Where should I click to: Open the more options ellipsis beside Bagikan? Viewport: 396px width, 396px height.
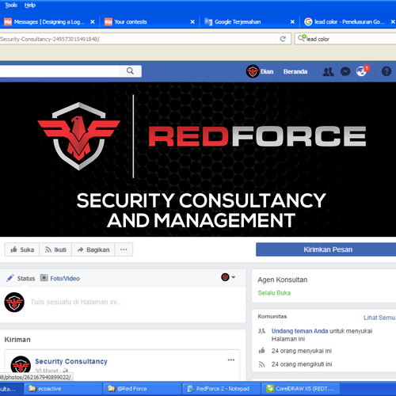[x=124, y=249]
